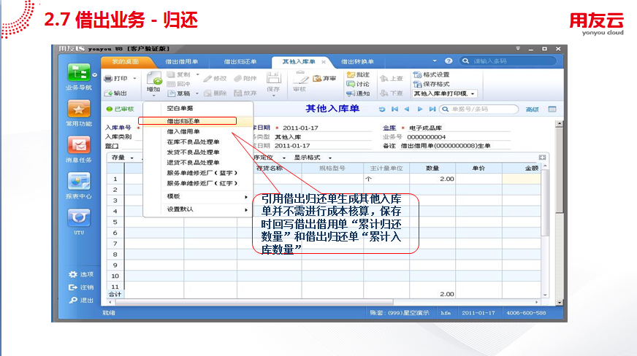The width and height of the screenshot is (637, 356).
Task: Close the 其他入库单 tab
Action: pos(324,62)
